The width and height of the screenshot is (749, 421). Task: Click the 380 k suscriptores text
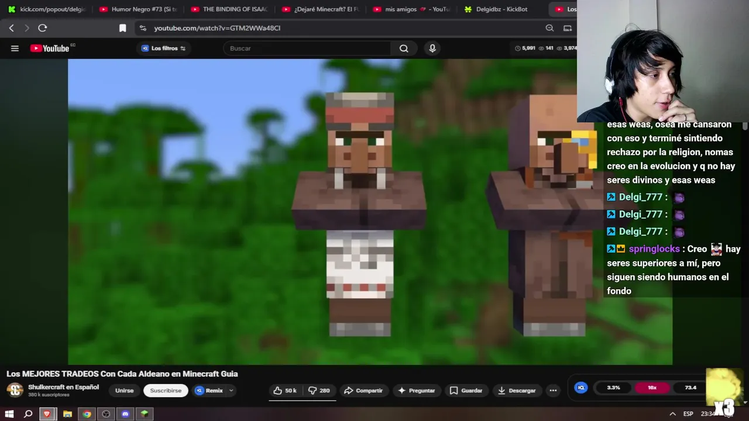49,395
